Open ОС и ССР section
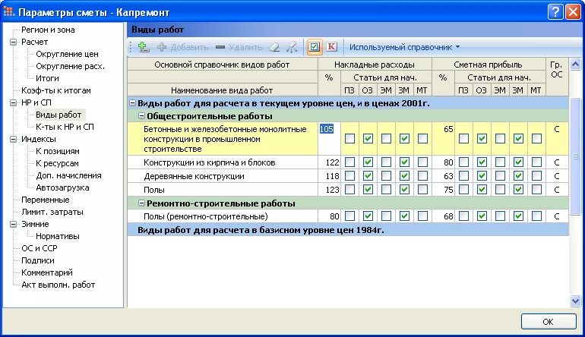 (40, 248)
